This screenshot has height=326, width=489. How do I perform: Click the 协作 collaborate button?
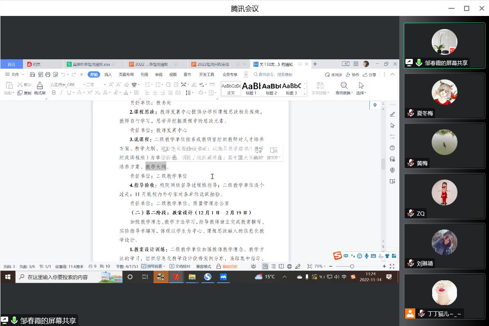click(x=353, y=74)
